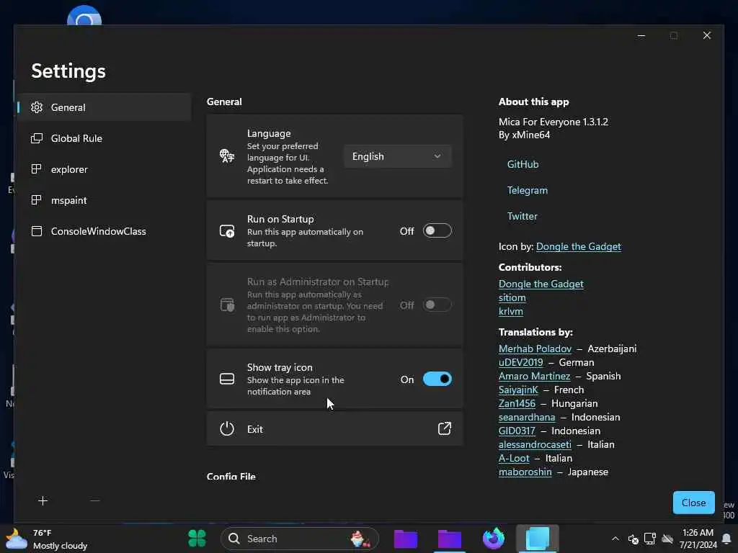Viewport: 738px width, 553px height.
Task: Click the network display tray icon
Action: coord(650,539)
